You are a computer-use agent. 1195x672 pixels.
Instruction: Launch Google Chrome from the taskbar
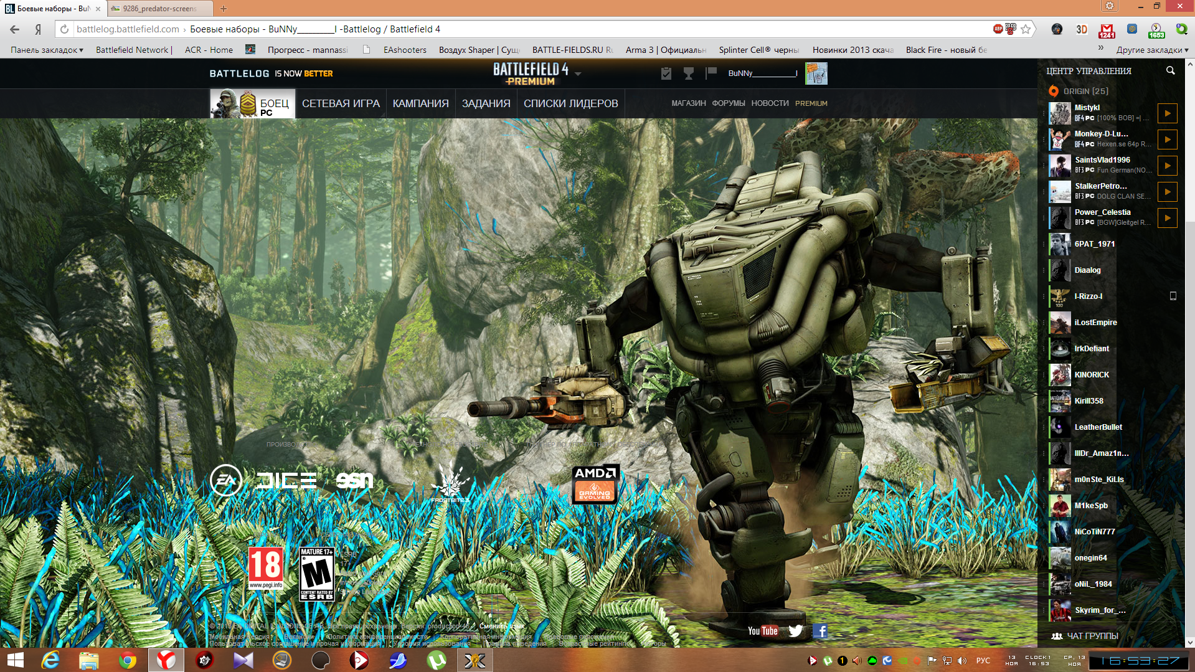tap(127, 660)
